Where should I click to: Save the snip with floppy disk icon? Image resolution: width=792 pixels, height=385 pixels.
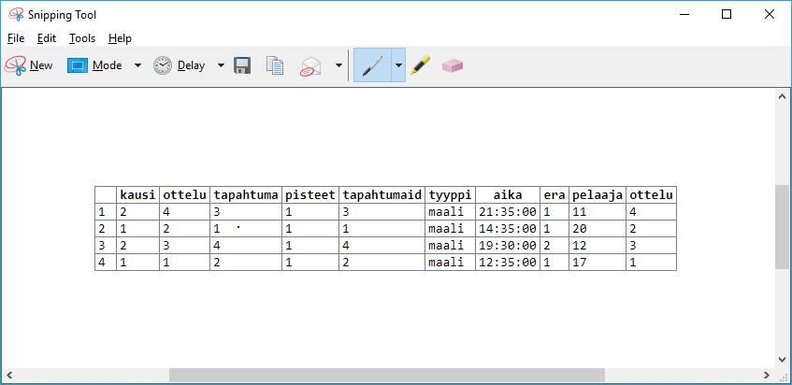pyautogui.click(x=242, y=65)
